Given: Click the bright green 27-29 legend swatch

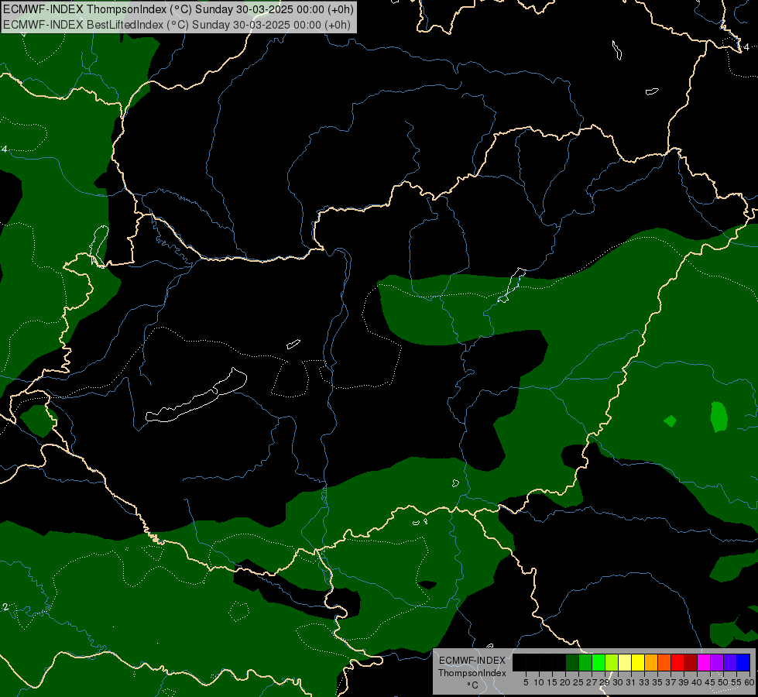Looking at the screenshot, I should tap(599, 662).
